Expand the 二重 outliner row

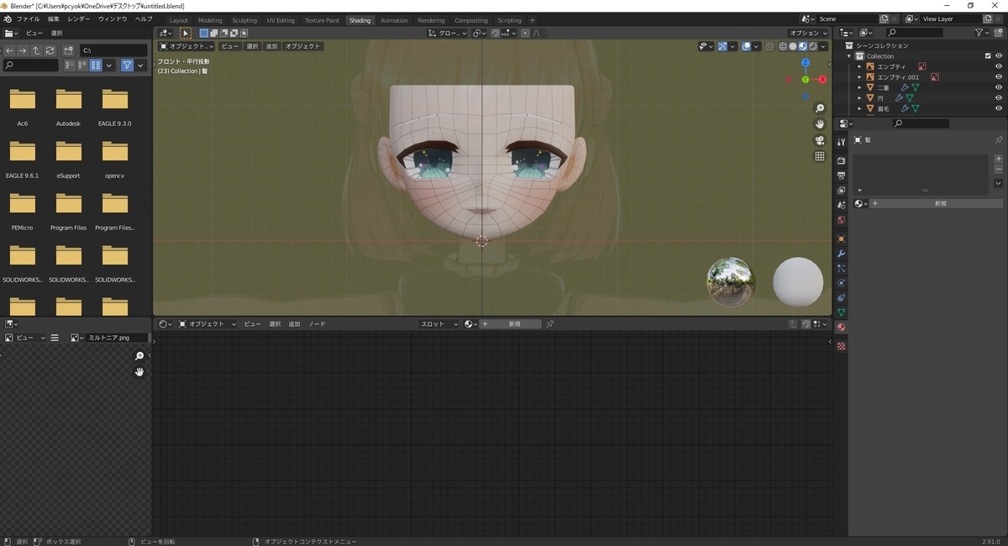pyautogui.click(x=859, y=87)
